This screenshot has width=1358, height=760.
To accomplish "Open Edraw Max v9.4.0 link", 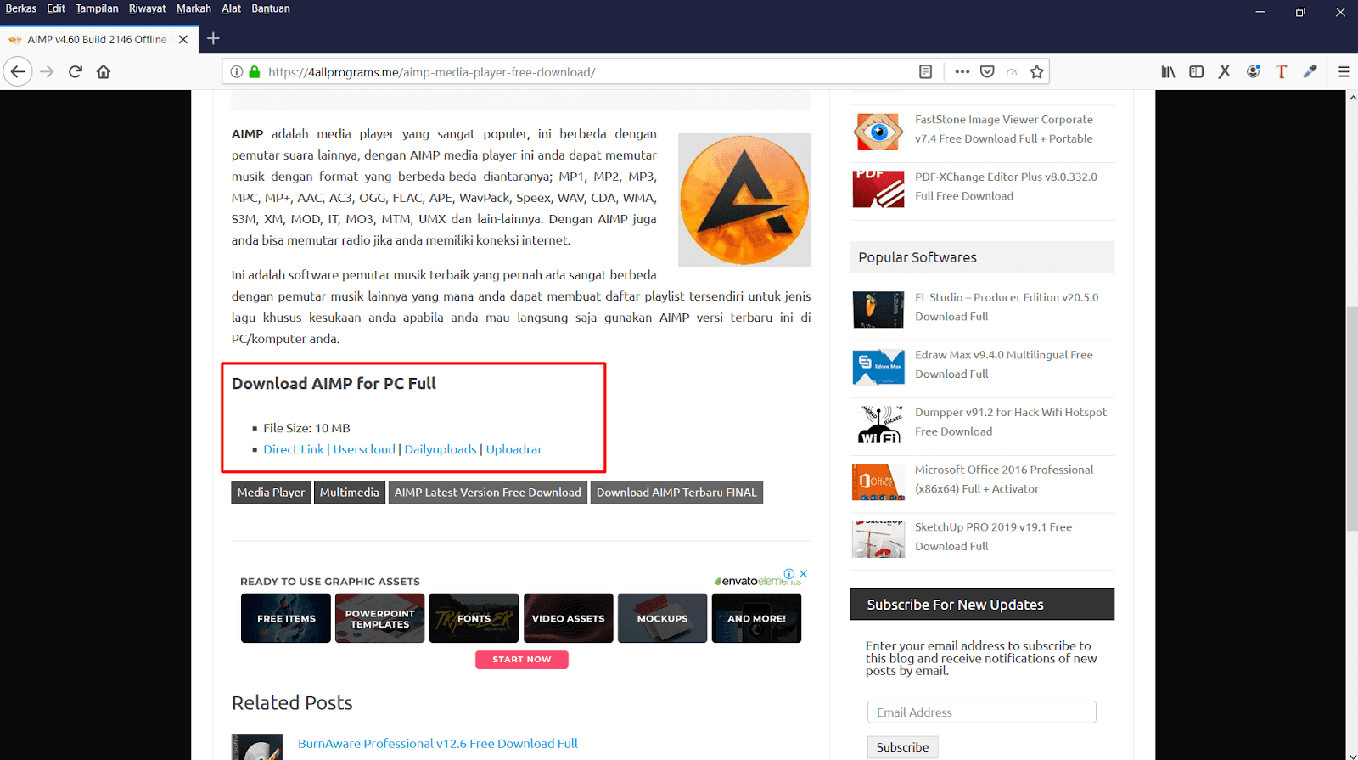I will [1003, 364].
